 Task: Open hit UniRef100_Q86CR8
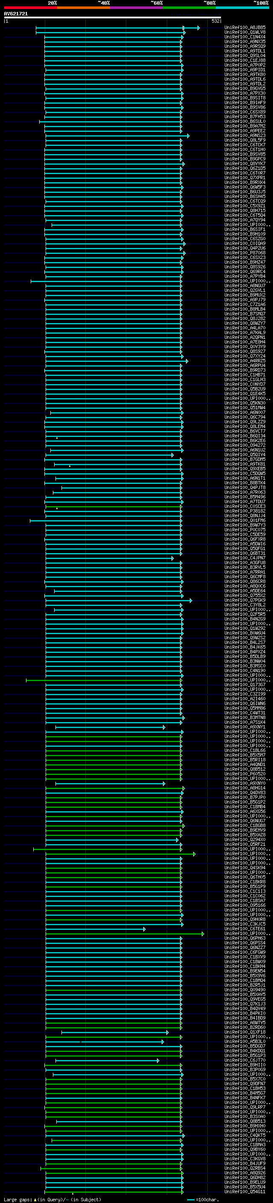coord(245,583)
